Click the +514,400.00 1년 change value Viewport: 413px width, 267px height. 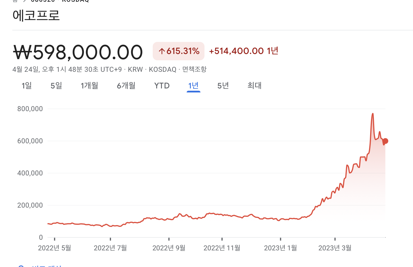pyautogui.click(x=243, y=51)
